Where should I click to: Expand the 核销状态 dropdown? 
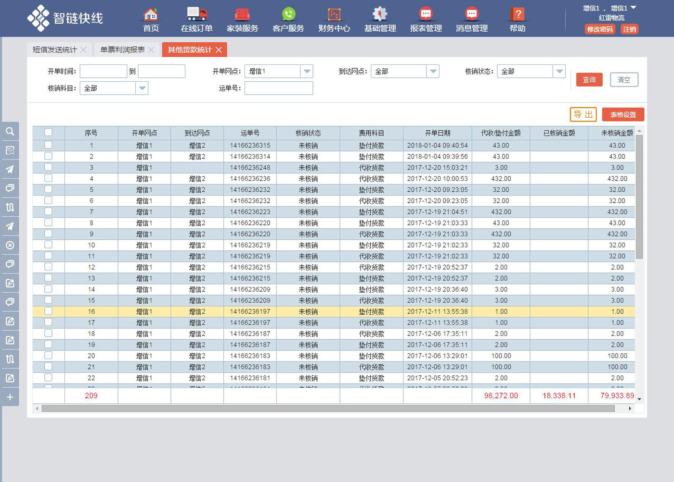tap(559, 72)
